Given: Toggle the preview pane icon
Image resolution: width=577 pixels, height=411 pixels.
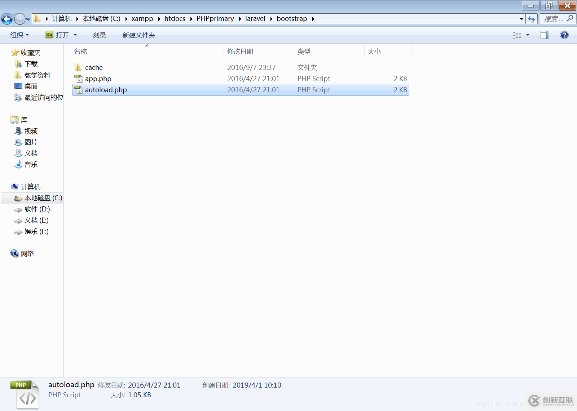Looking at the screenshot, I should [545, 35].
